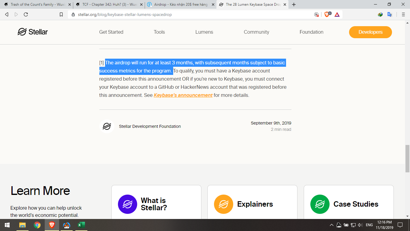Click the Stellar Development Foundation author name
The width and height of the screenshot is (410, 231).
coord(150,126)
